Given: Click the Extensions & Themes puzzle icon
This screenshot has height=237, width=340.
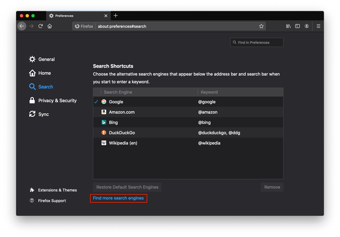Looking at the screenshot, I should click(x=32, y=190).
